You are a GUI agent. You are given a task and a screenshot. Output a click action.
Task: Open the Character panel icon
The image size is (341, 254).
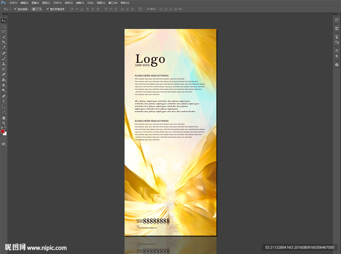pyautogui.click(x=337, y=51)
